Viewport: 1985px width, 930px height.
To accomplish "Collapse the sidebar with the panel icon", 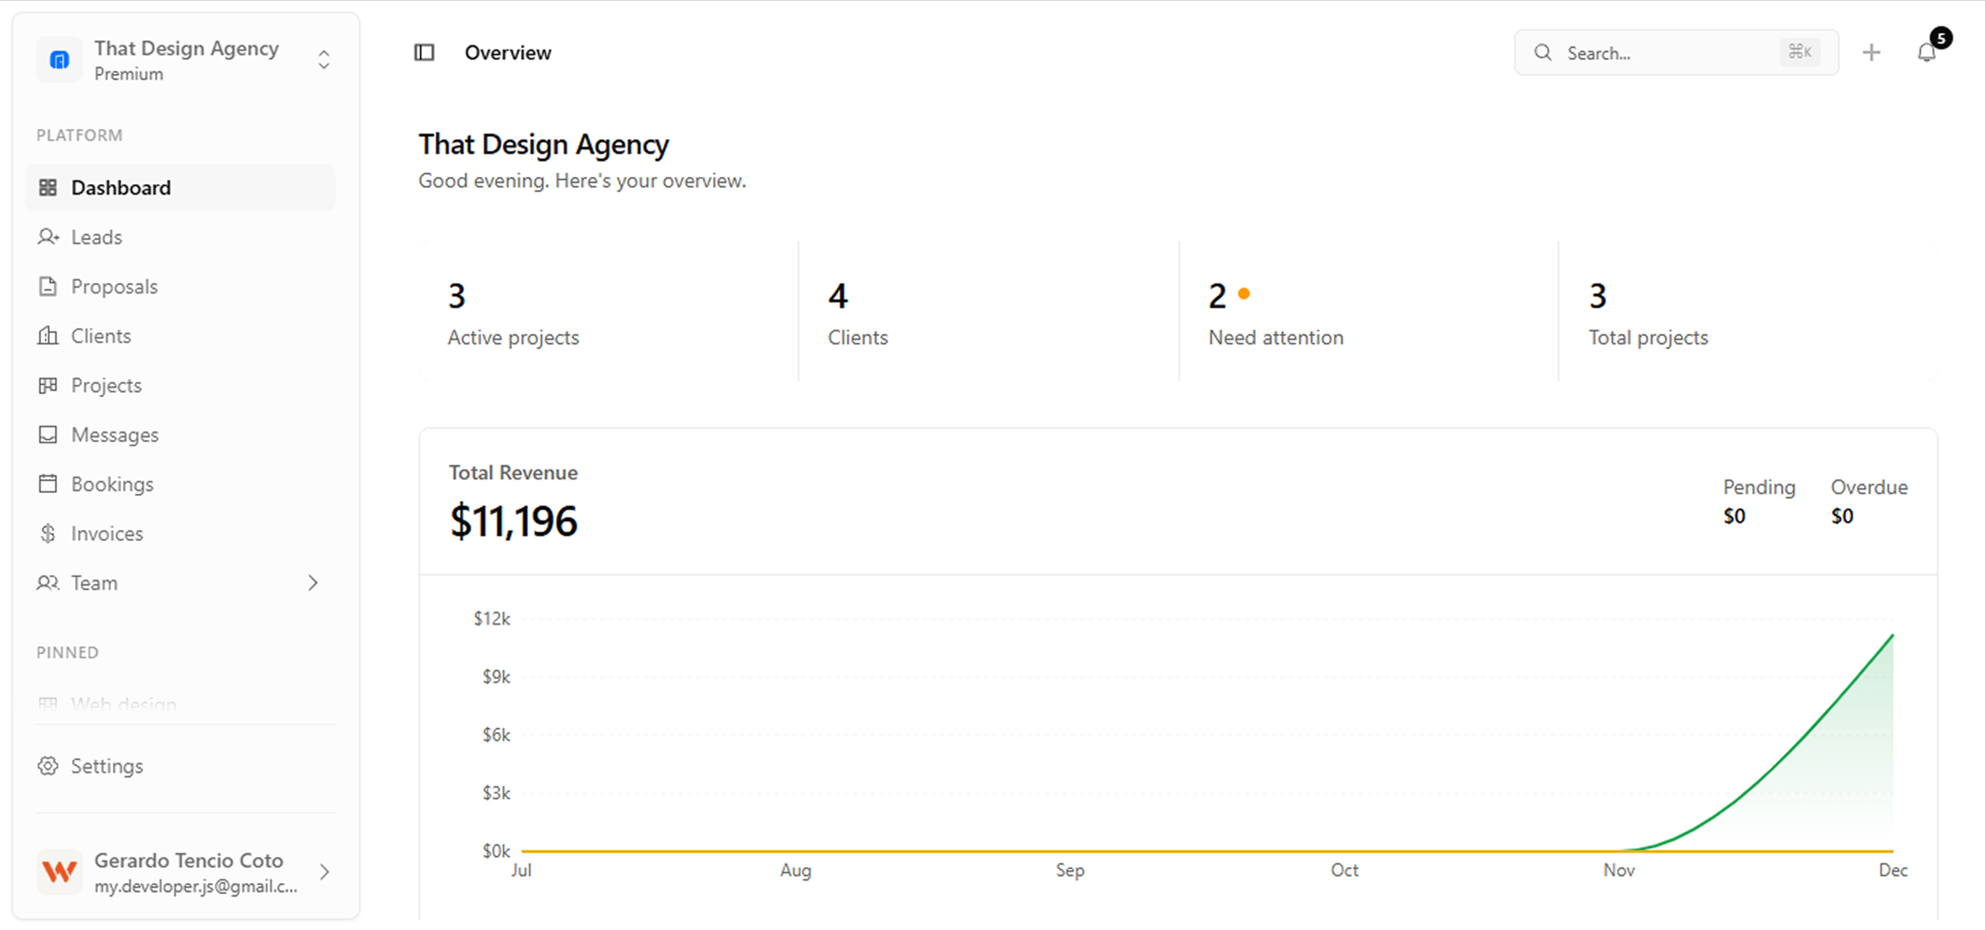I will tap(424, 52).
